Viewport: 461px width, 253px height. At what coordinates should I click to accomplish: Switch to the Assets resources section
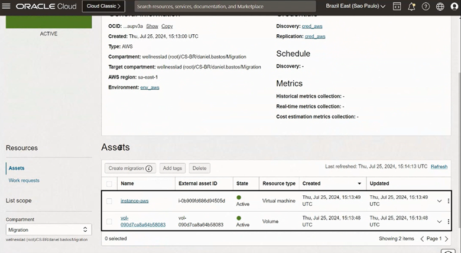(17, 168)
